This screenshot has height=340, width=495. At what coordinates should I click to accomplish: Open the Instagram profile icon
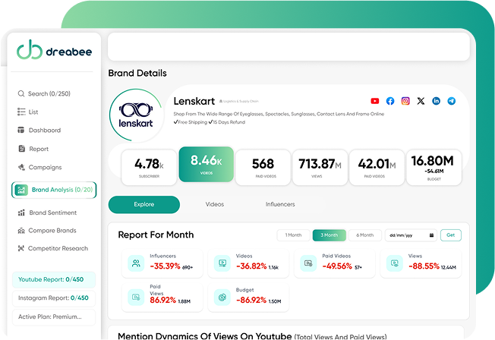(406, 101)
